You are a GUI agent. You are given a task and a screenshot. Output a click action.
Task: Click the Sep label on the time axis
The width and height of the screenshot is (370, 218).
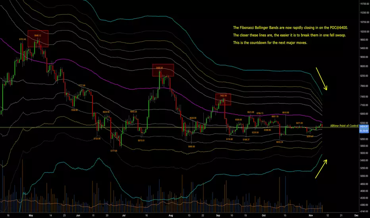[x=218, y=215]
